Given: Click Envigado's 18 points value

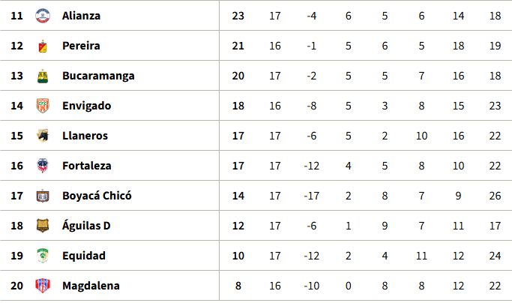Looking at the screenshot, I should [x=238, y=106].
